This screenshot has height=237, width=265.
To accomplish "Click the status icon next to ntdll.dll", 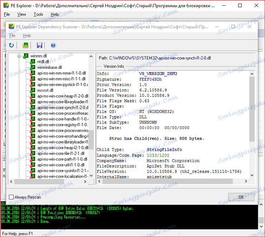I will pos(33,62).
